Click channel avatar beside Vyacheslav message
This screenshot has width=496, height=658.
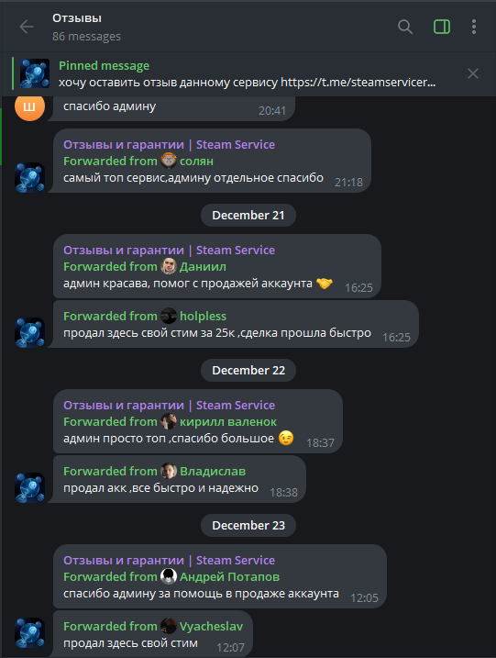29,632
